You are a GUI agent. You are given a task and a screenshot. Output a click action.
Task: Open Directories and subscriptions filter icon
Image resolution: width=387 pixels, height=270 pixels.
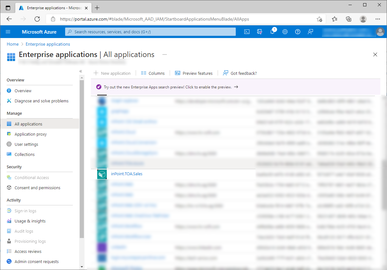coord(260,32)
